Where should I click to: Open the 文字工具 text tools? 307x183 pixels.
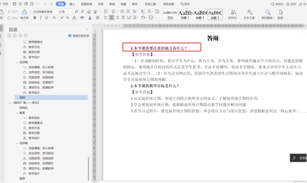pyautogui.click(x=249, y=15)
